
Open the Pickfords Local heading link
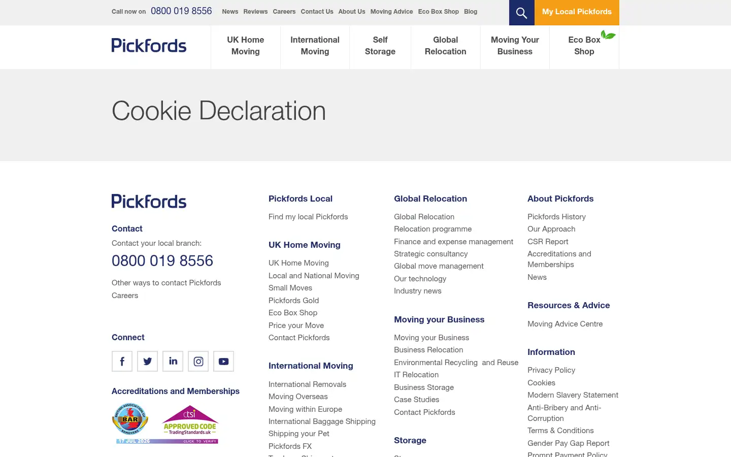301,199
